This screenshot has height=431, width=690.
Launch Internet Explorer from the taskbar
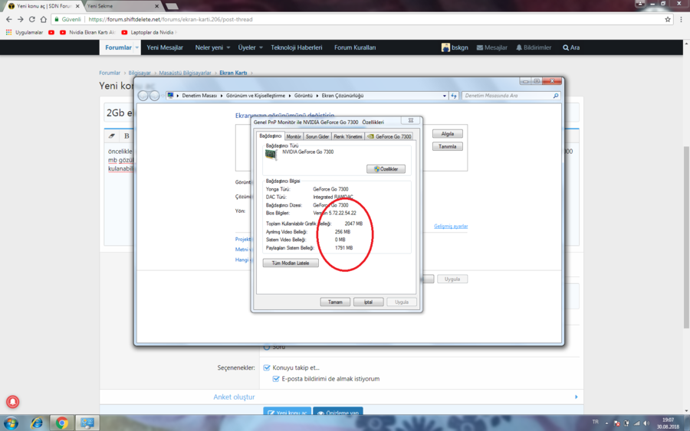tap(37, 423)
